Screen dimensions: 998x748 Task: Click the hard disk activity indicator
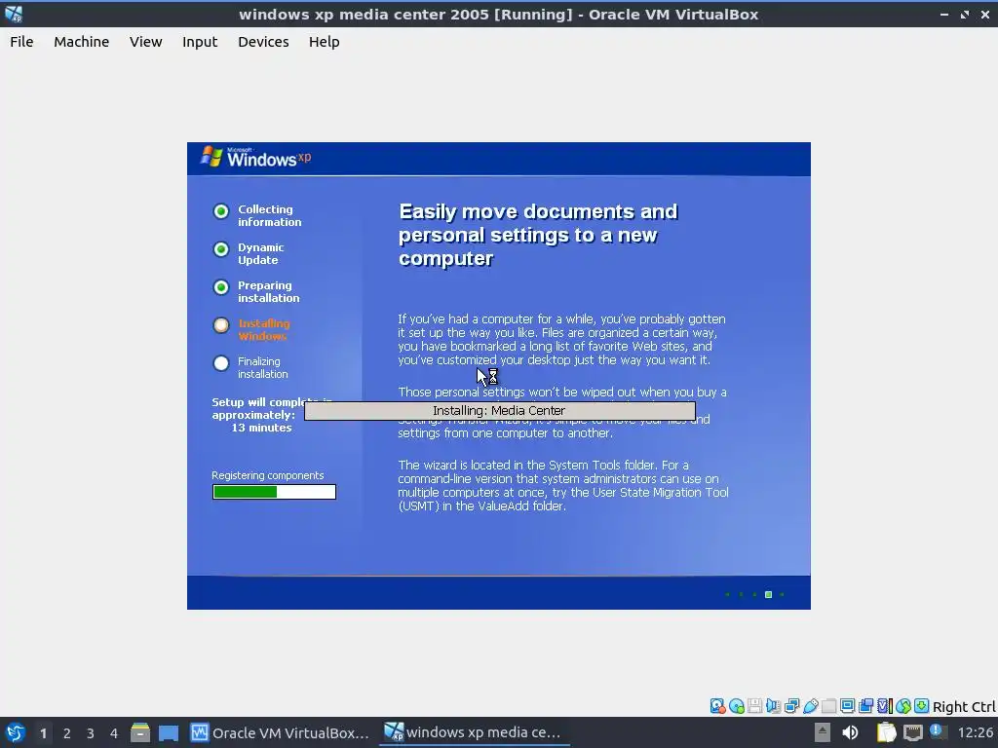tap(717, 706)
